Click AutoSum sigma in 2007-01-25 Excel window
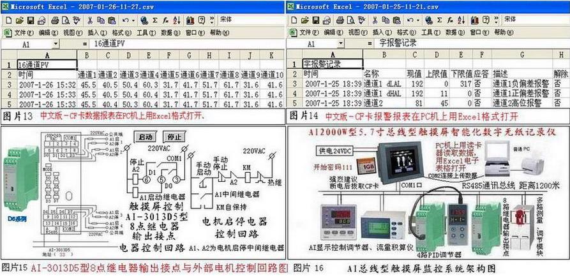570x278 pixels. 440,20
